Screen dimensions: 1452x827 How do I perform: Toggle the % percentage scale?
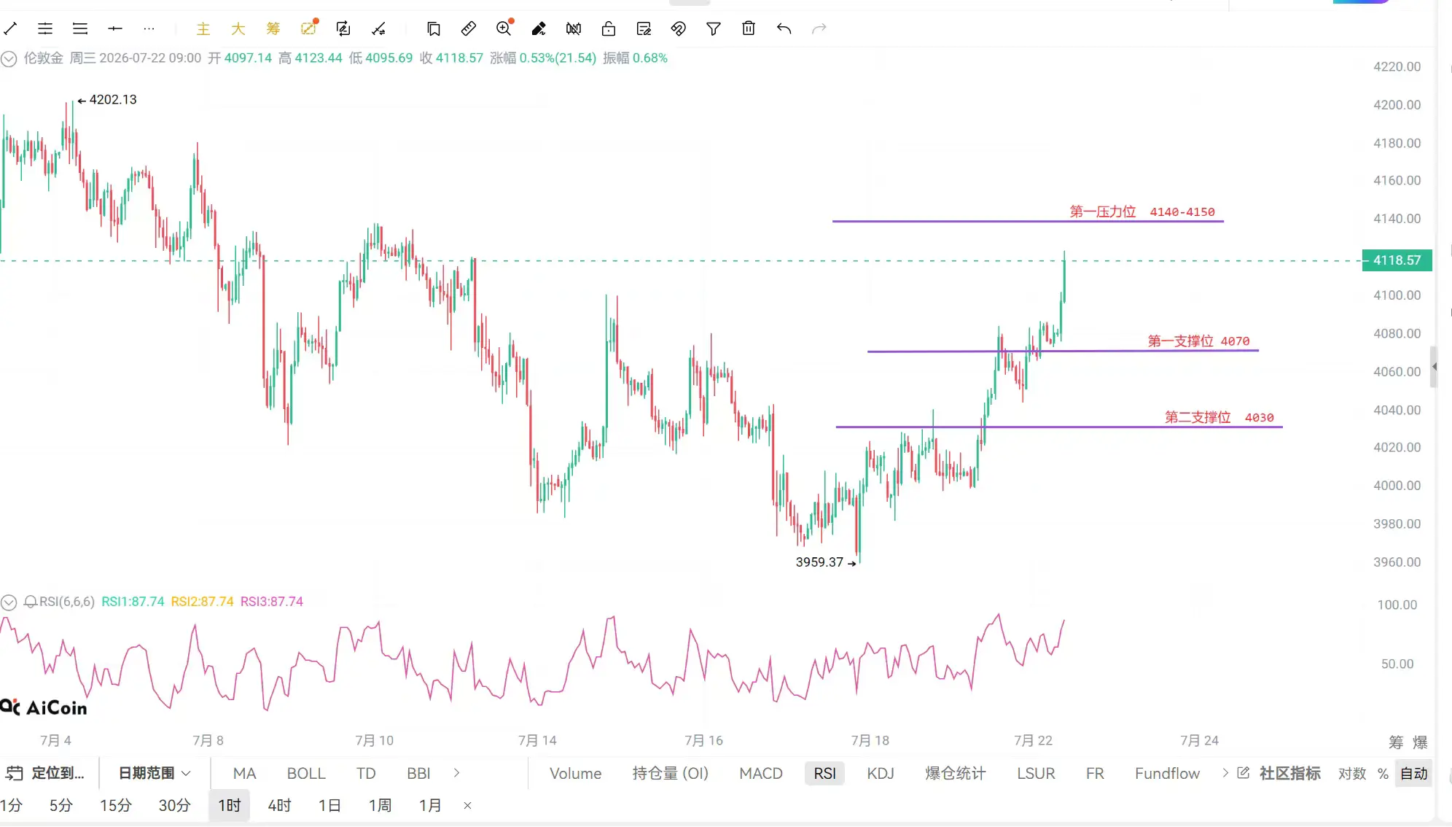pos(1383,774)
